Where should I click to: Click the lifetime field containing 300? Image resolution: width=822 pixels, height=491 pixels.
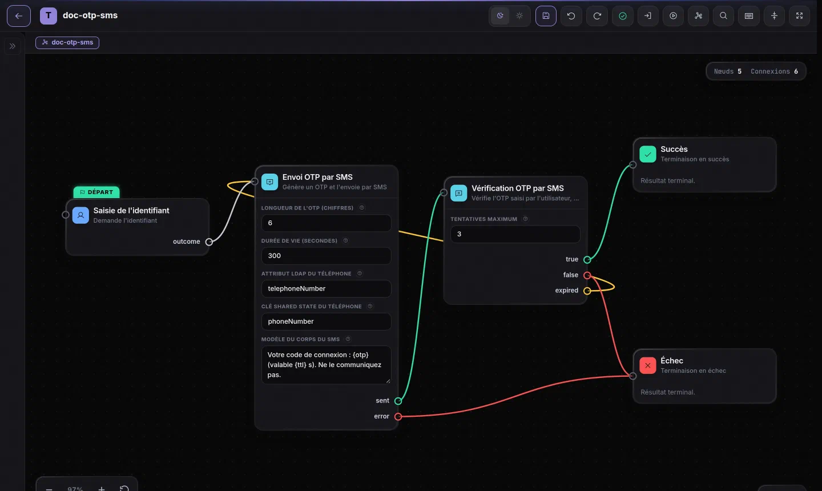pyautogui.click(x=326, y=256)
